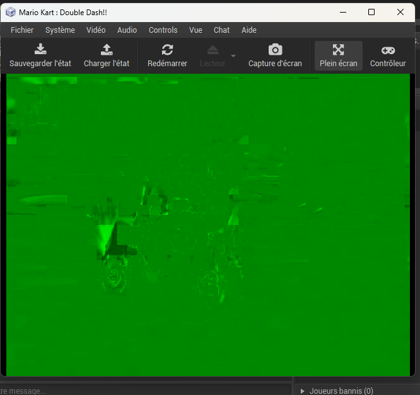
Task: Open the Système menu
Action: (60, 30)
